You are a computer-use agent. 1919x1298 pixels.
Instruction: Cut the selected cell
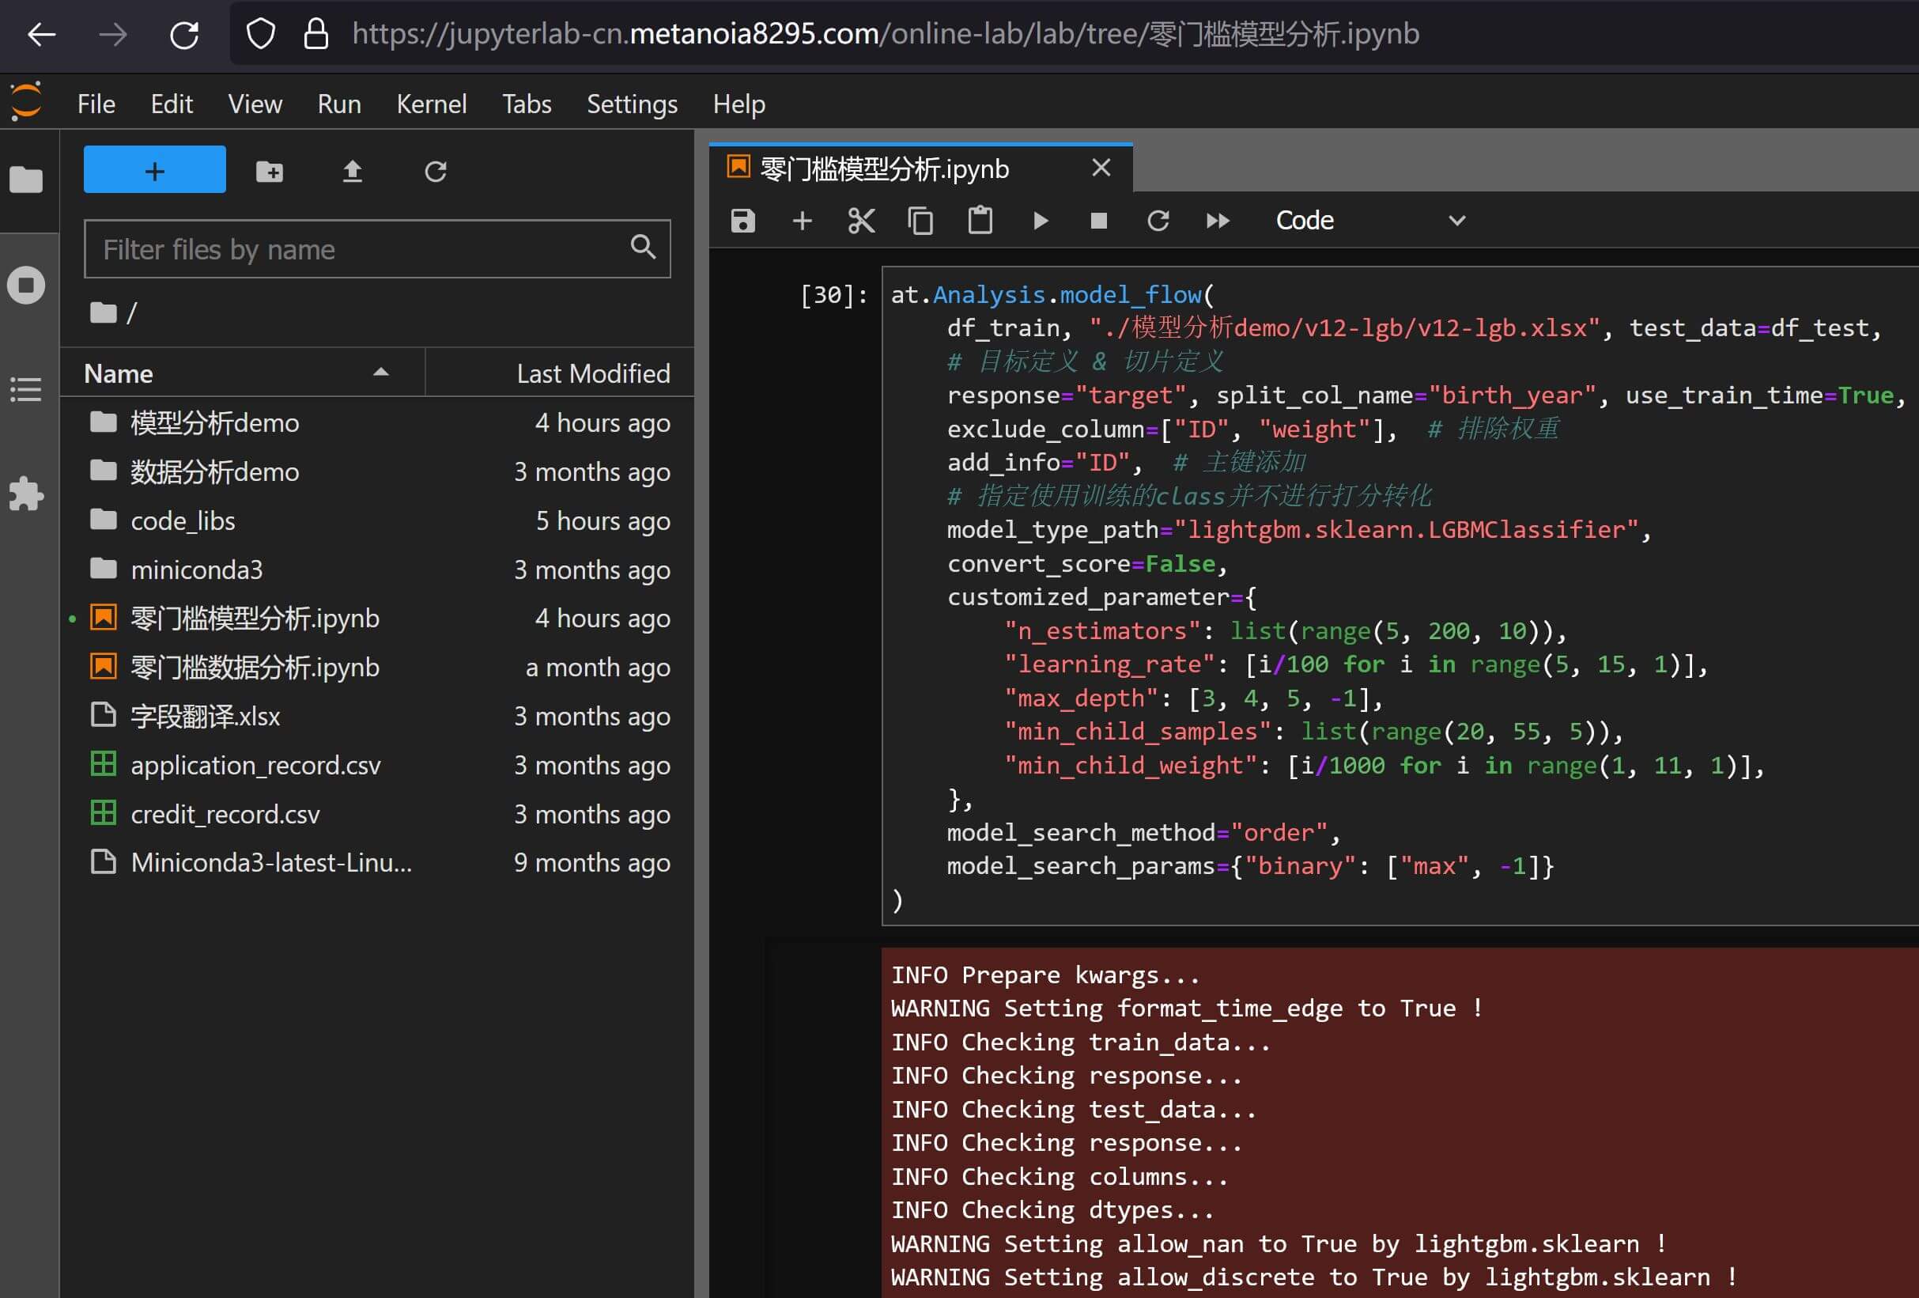[x=861, y=221]
